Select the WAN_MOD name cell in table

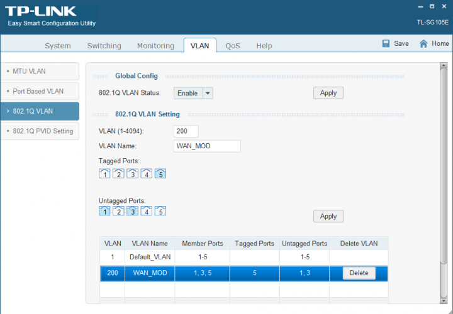click(150, 273)
